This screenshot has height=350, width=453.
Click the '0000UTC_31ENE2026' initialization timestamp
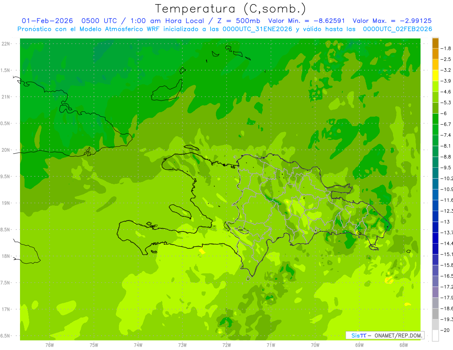tap(257, 29)
